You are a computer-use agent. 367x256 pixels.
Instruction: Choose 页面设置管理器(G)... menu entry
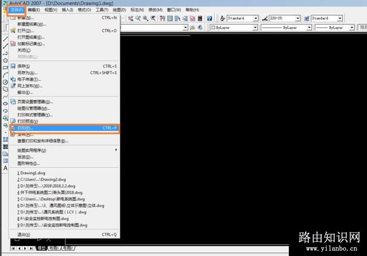[x=65, y=102]
